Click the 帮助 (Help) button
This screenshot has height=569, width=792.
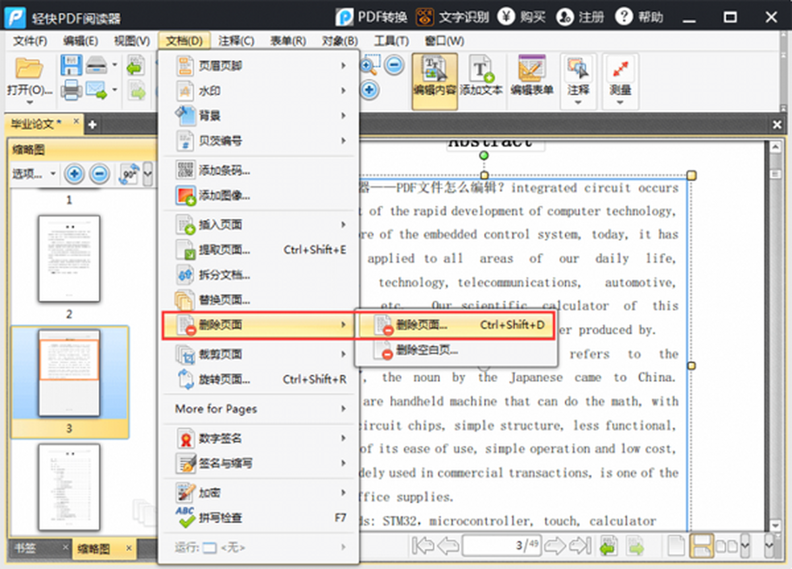640,17
